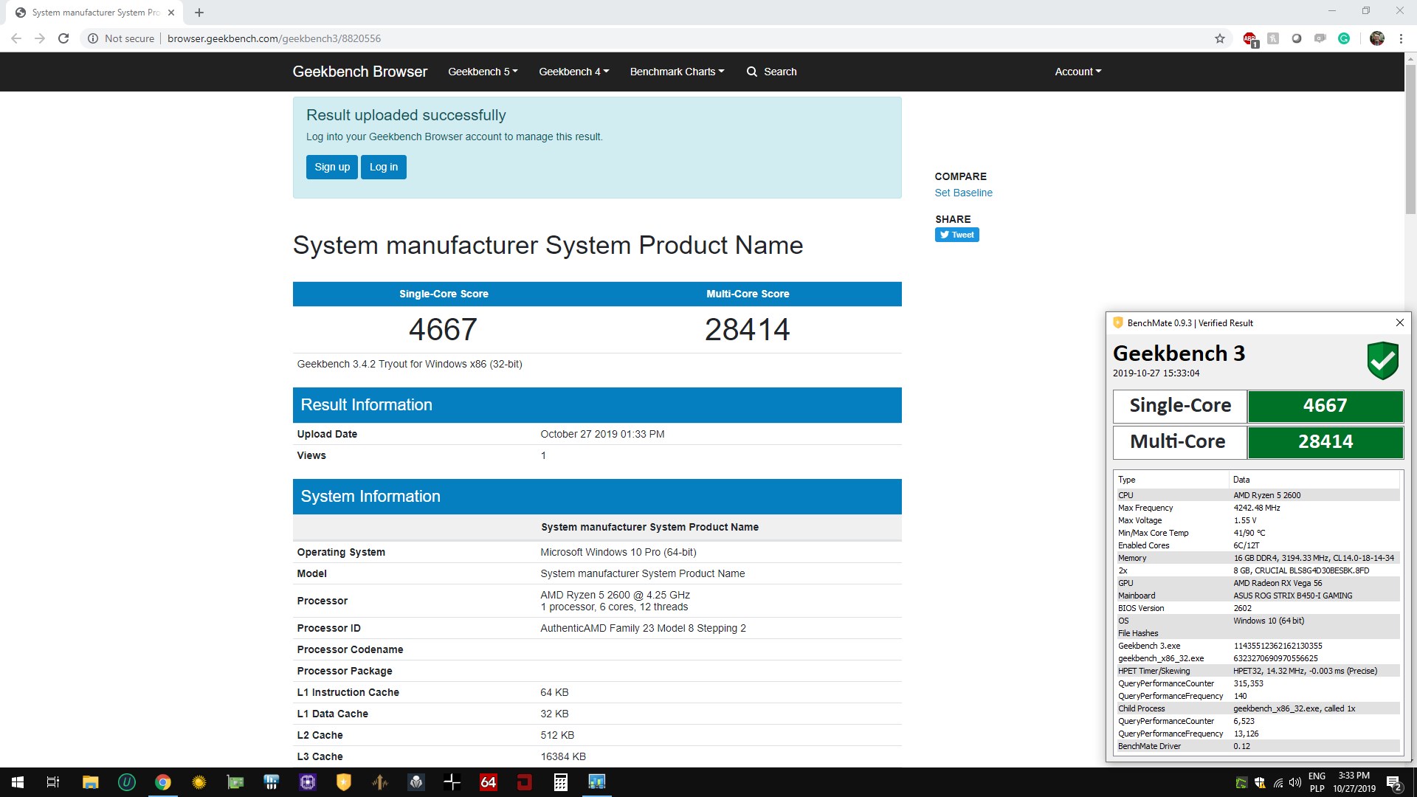This screenshot has width=1417, height=797.
Task: View site info for Not secure warning
Action: click(121, 38)
